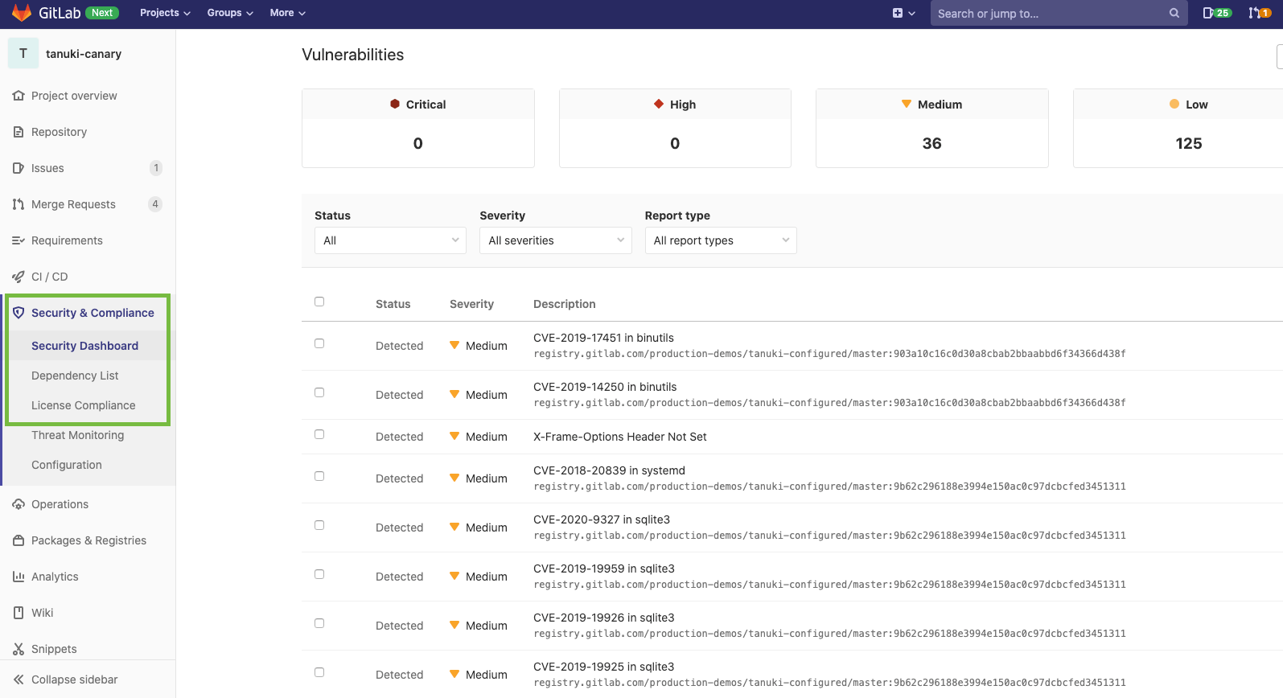Screen dimensions: 1283x698
Task: Click the Medium count 36 card value
Action: click(931, 143)
